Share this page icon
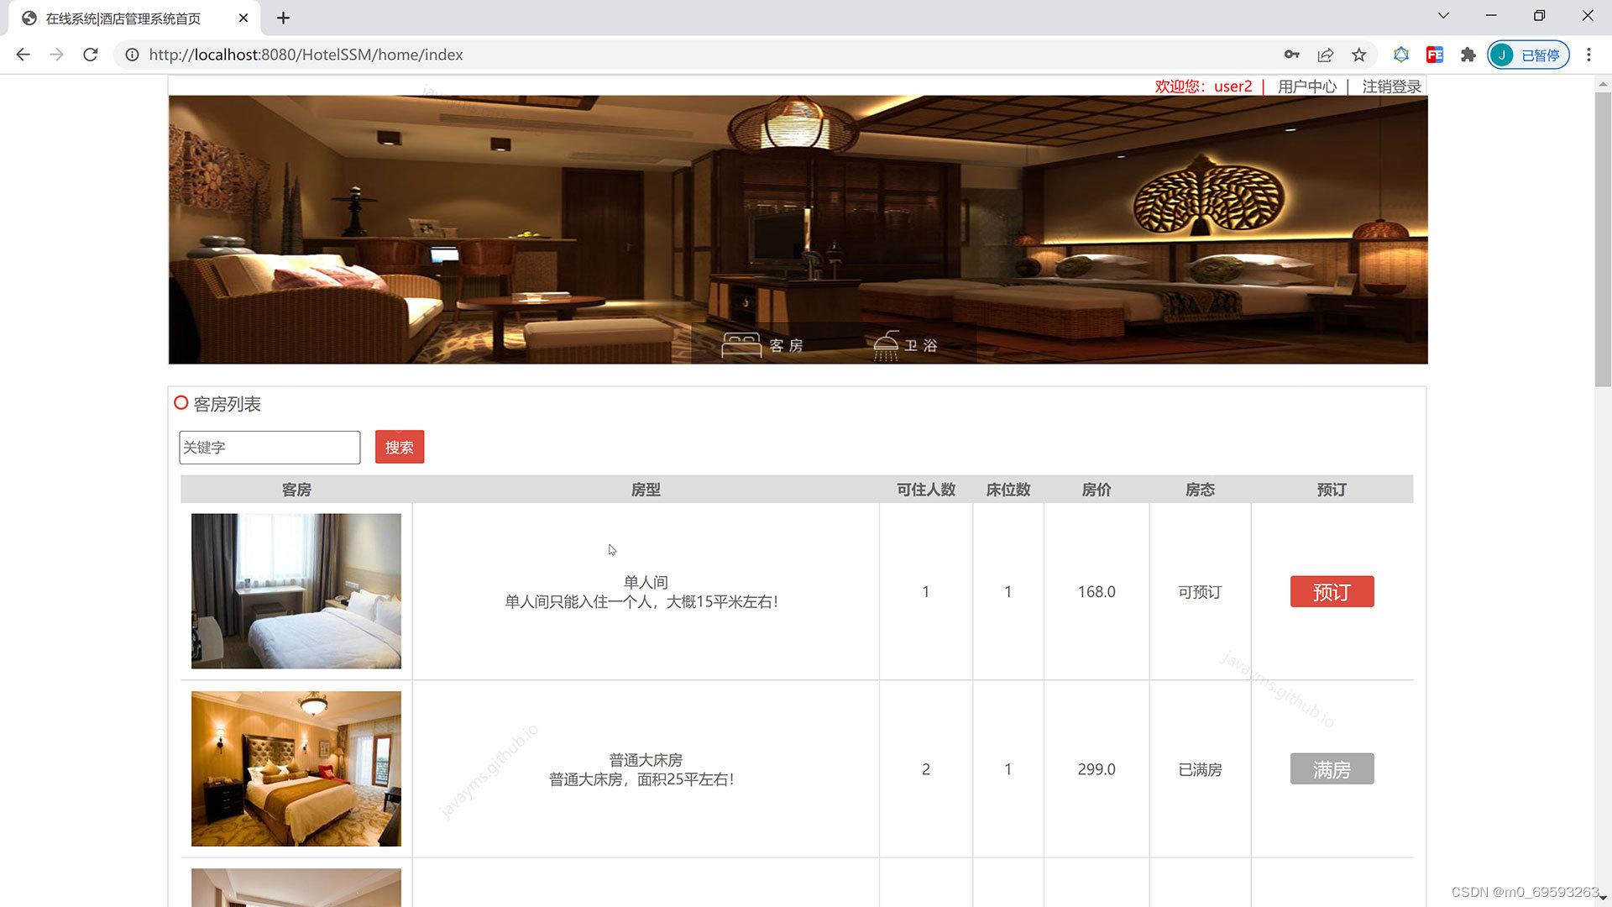 (1326, 55)
